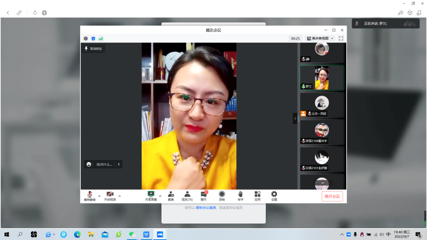Start recording the meeting
427x240 pixels.
222,194
